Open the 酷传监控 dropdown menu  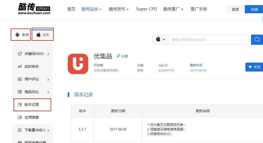91,9
